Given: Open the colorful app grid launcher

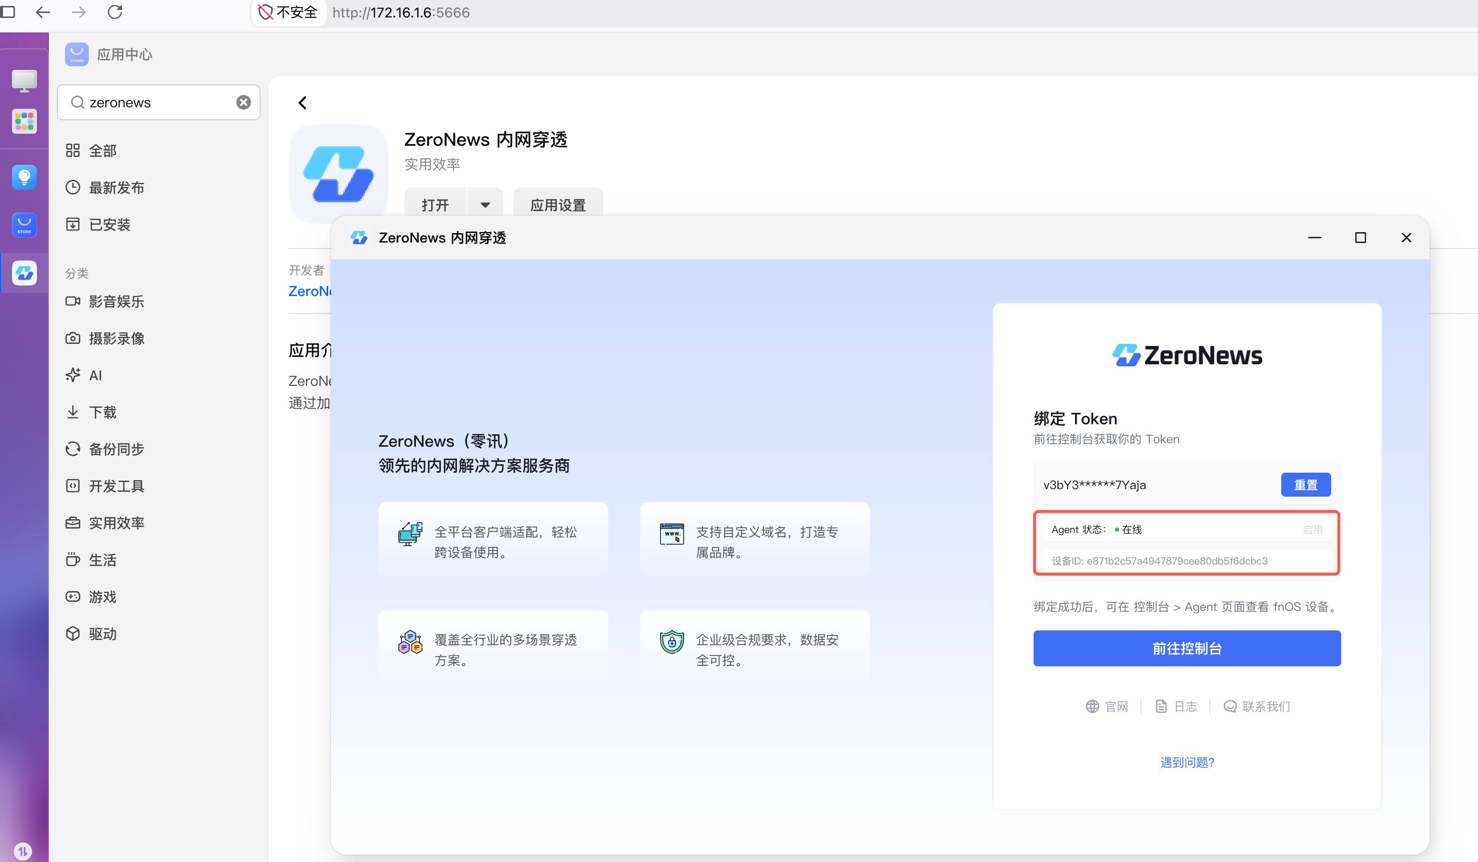Looking at the screenshot, I should tap(24, 121).
